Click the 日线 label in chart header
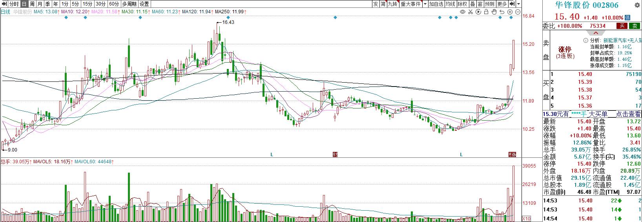Viewport: 642px width, 222px height. (5, 12)
